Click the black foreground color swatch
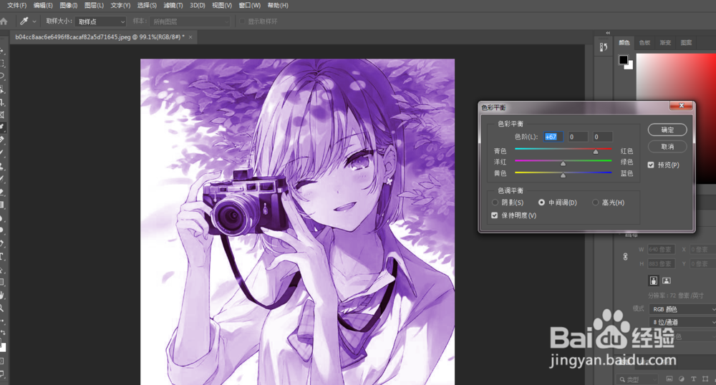This screenshot has height=385, width=716. [624, 60]
